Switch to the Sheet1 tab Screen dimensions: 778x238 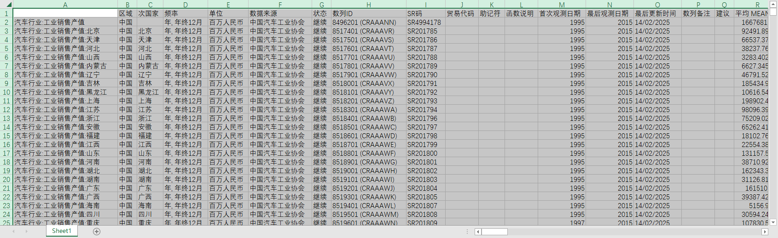click(62, 231)
